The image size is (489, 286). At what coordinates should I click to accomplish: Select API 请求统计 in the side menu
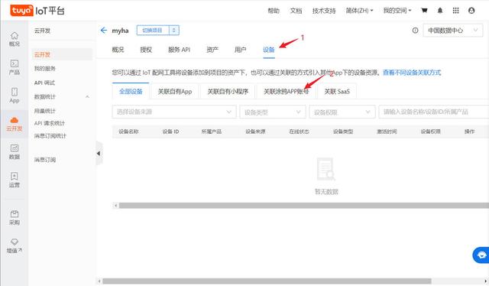[50, 123]
